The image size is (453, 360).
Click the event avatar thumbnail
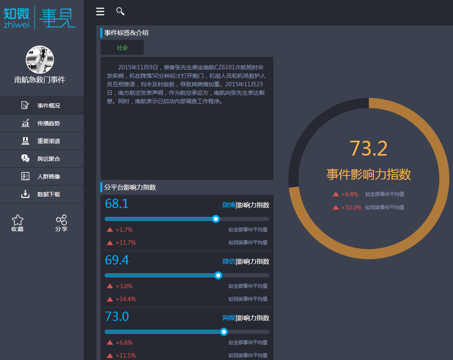click(40, 59)
